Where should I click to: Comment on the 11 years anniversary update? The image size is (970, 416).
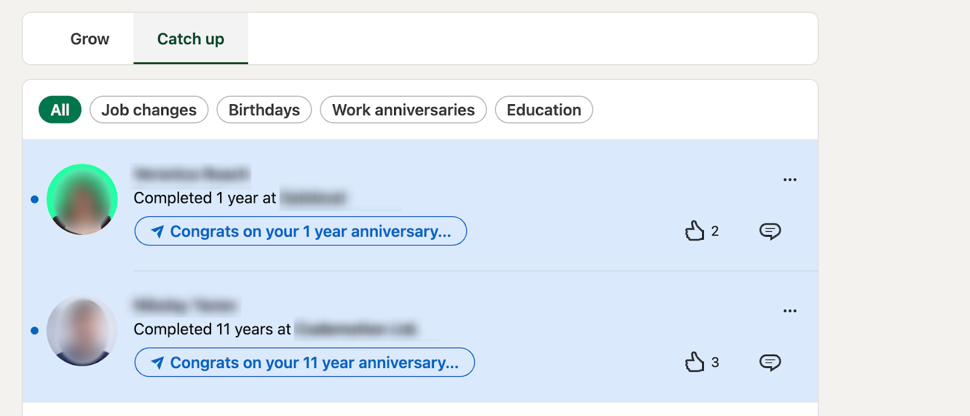click(770, 363)
